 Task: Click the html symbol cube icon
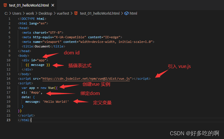coord(127,14)
